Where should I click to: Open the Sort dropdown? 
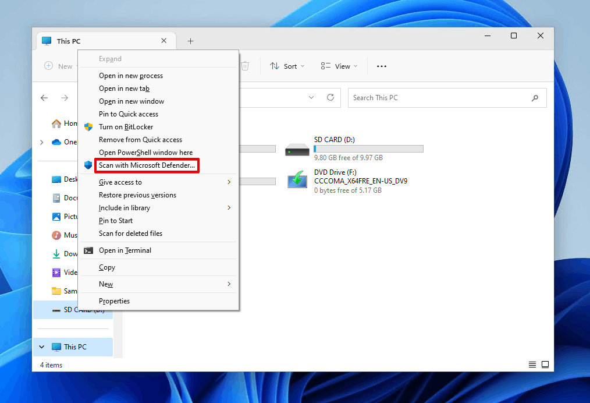pos(287,66)
